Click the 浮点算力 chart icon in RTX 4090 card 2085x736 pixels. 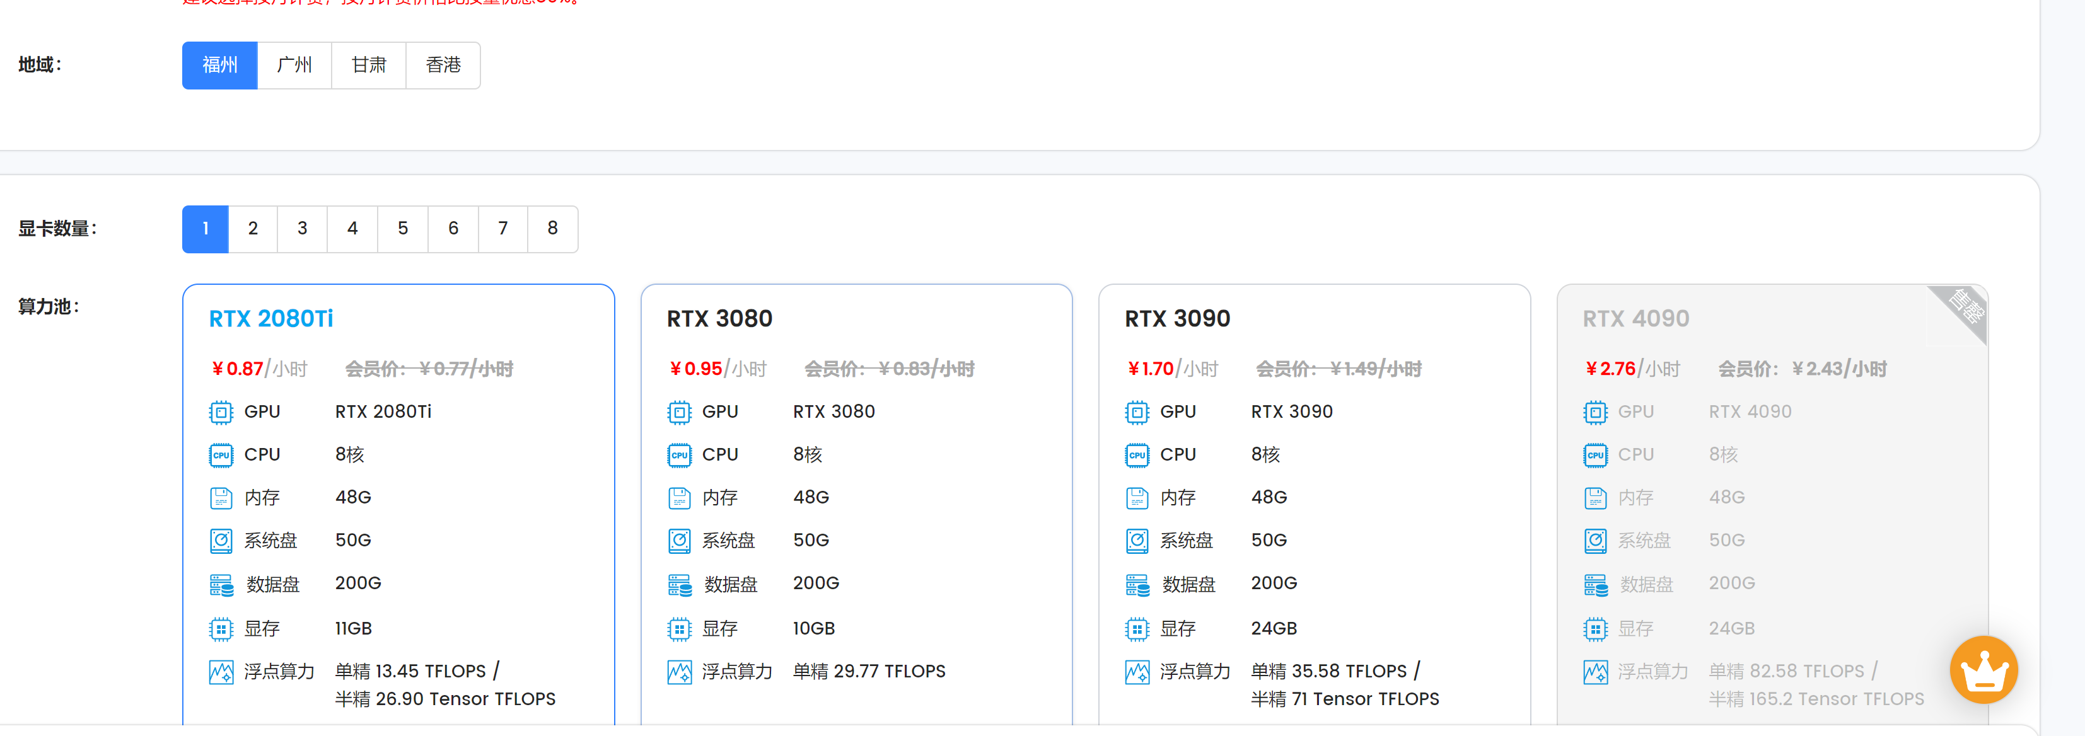coord(1595,672)
